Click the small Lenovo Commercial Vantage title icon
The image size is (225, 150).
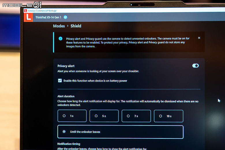(x=26, y=11)
